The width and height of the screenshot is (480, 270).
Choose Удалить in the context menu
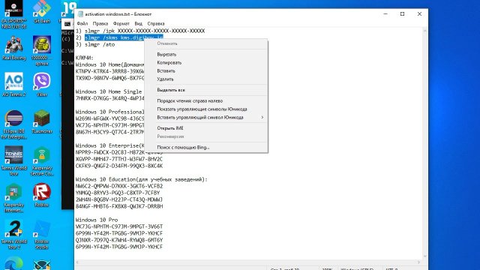tap(206, 79)
